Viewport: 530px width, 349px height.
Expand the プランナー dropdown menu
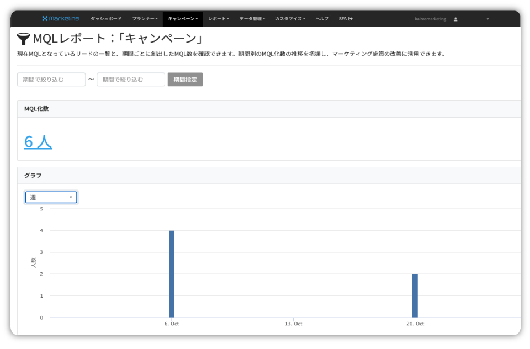click(x=144, y=18)
